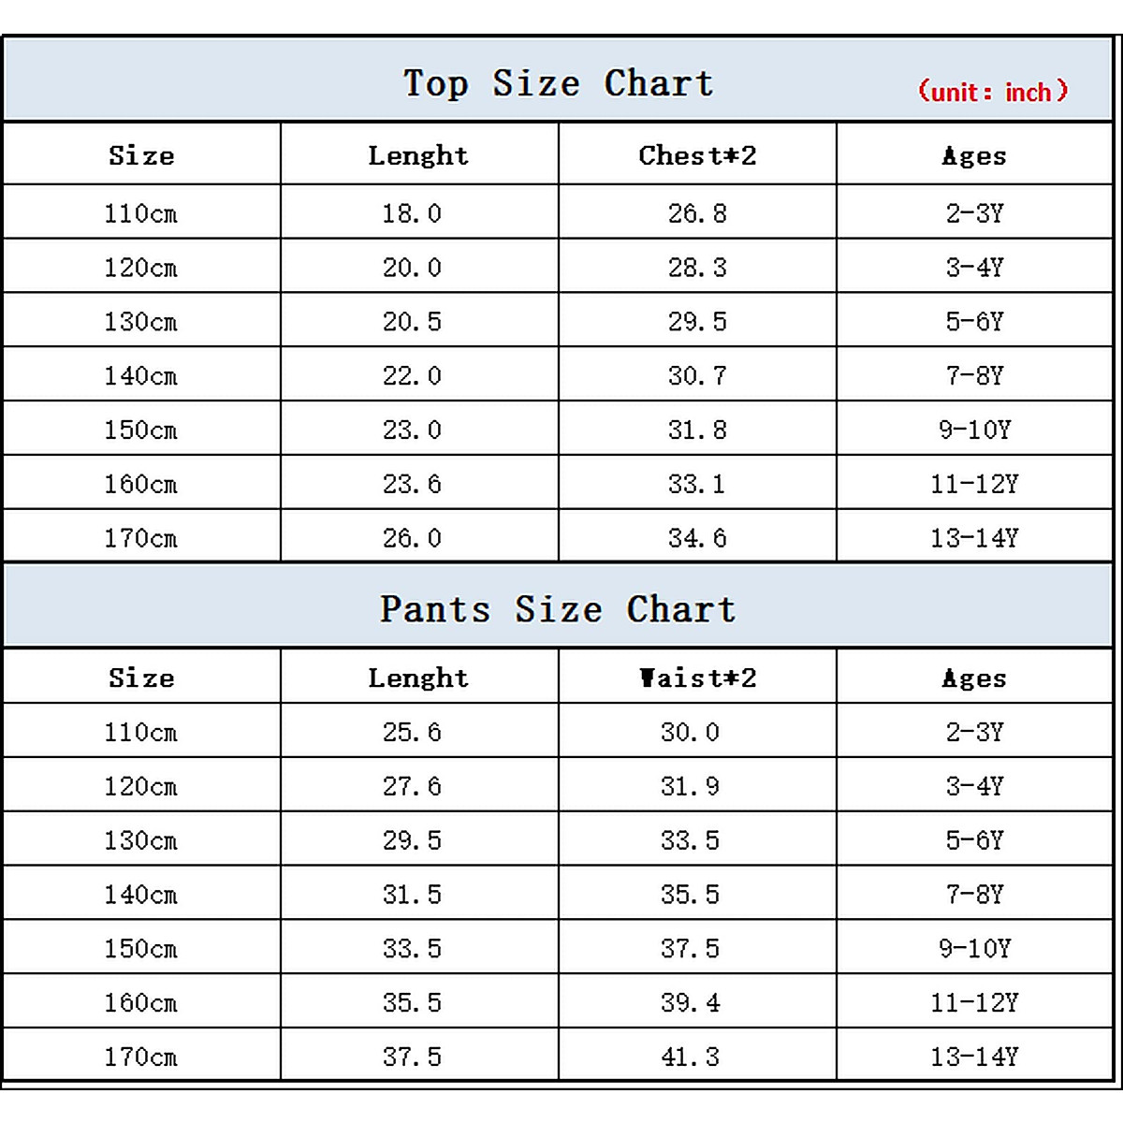The width and height of the screenshot is (1123, 1123).
Task: Select the 30.7 chest cell
Action: pos(697,376)
